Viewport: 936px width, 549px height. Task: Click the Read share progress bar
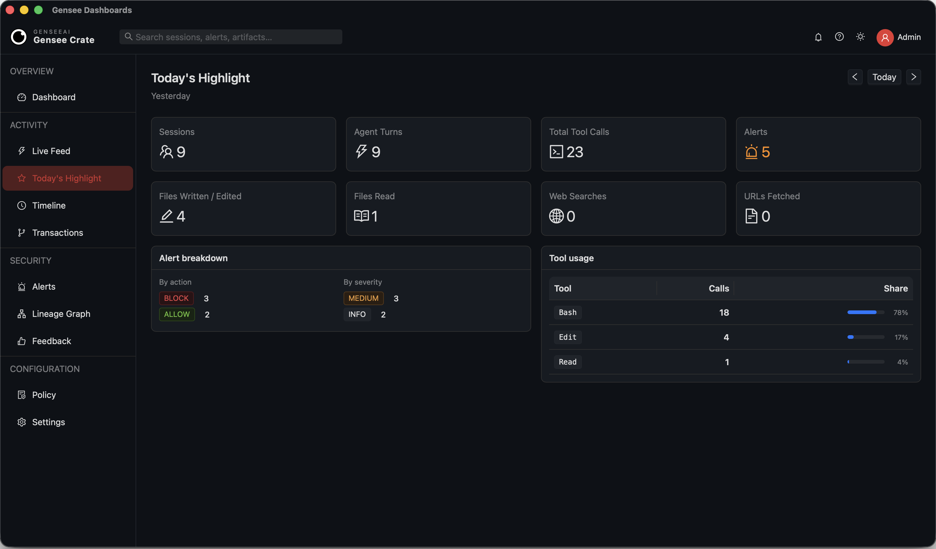(866, 362)
